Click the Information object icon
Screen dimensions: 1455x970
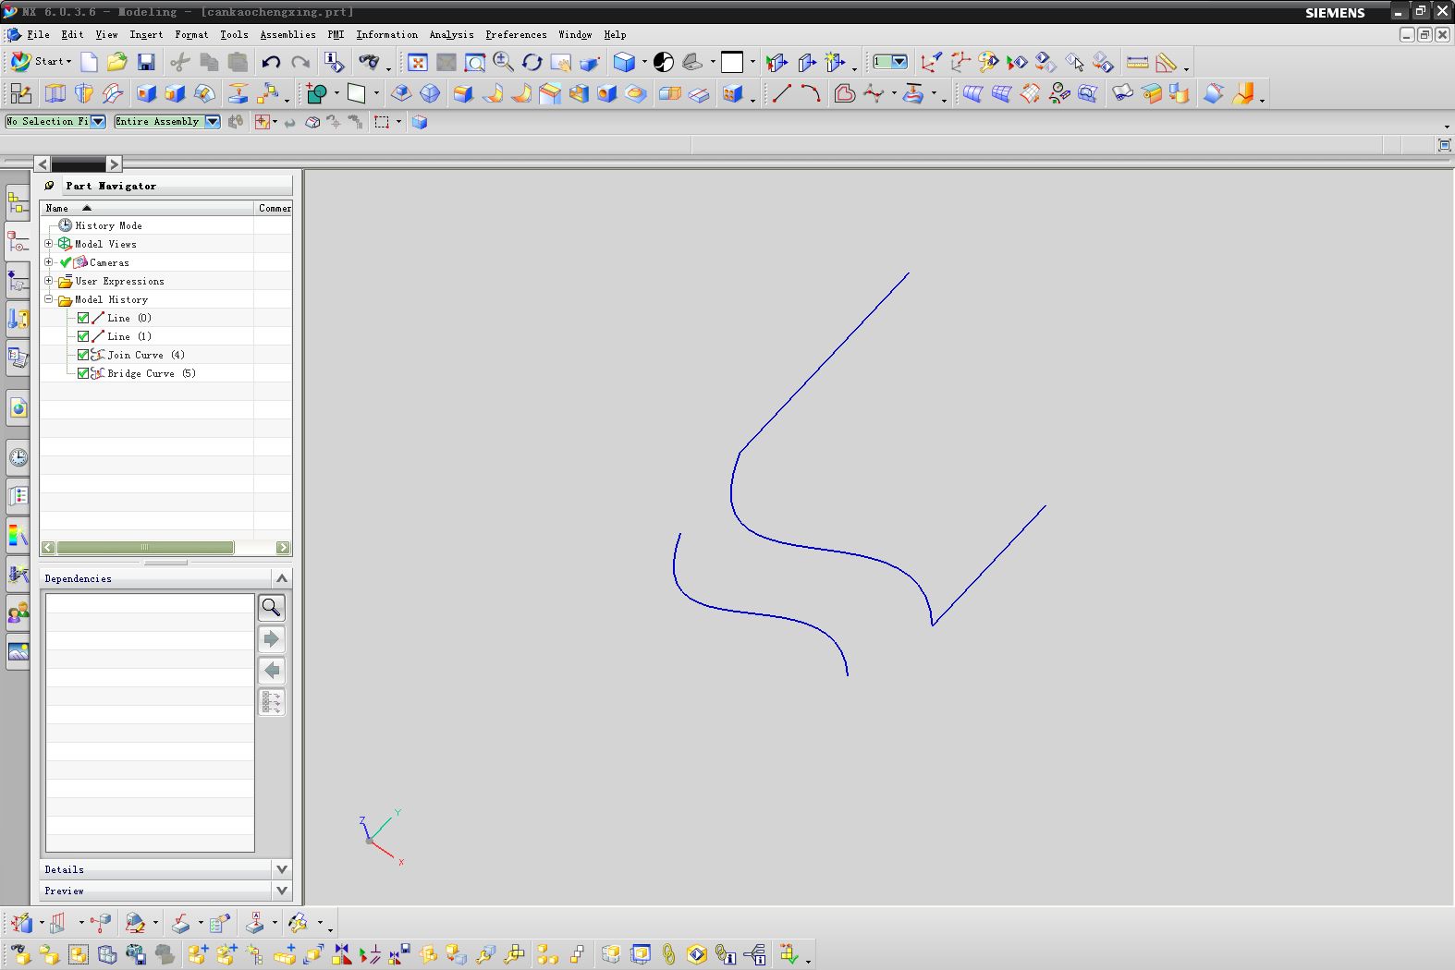(x=334, y=62)
